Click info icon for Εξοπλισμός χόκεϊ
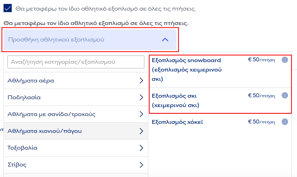The image size is (297, 177). 285,122
